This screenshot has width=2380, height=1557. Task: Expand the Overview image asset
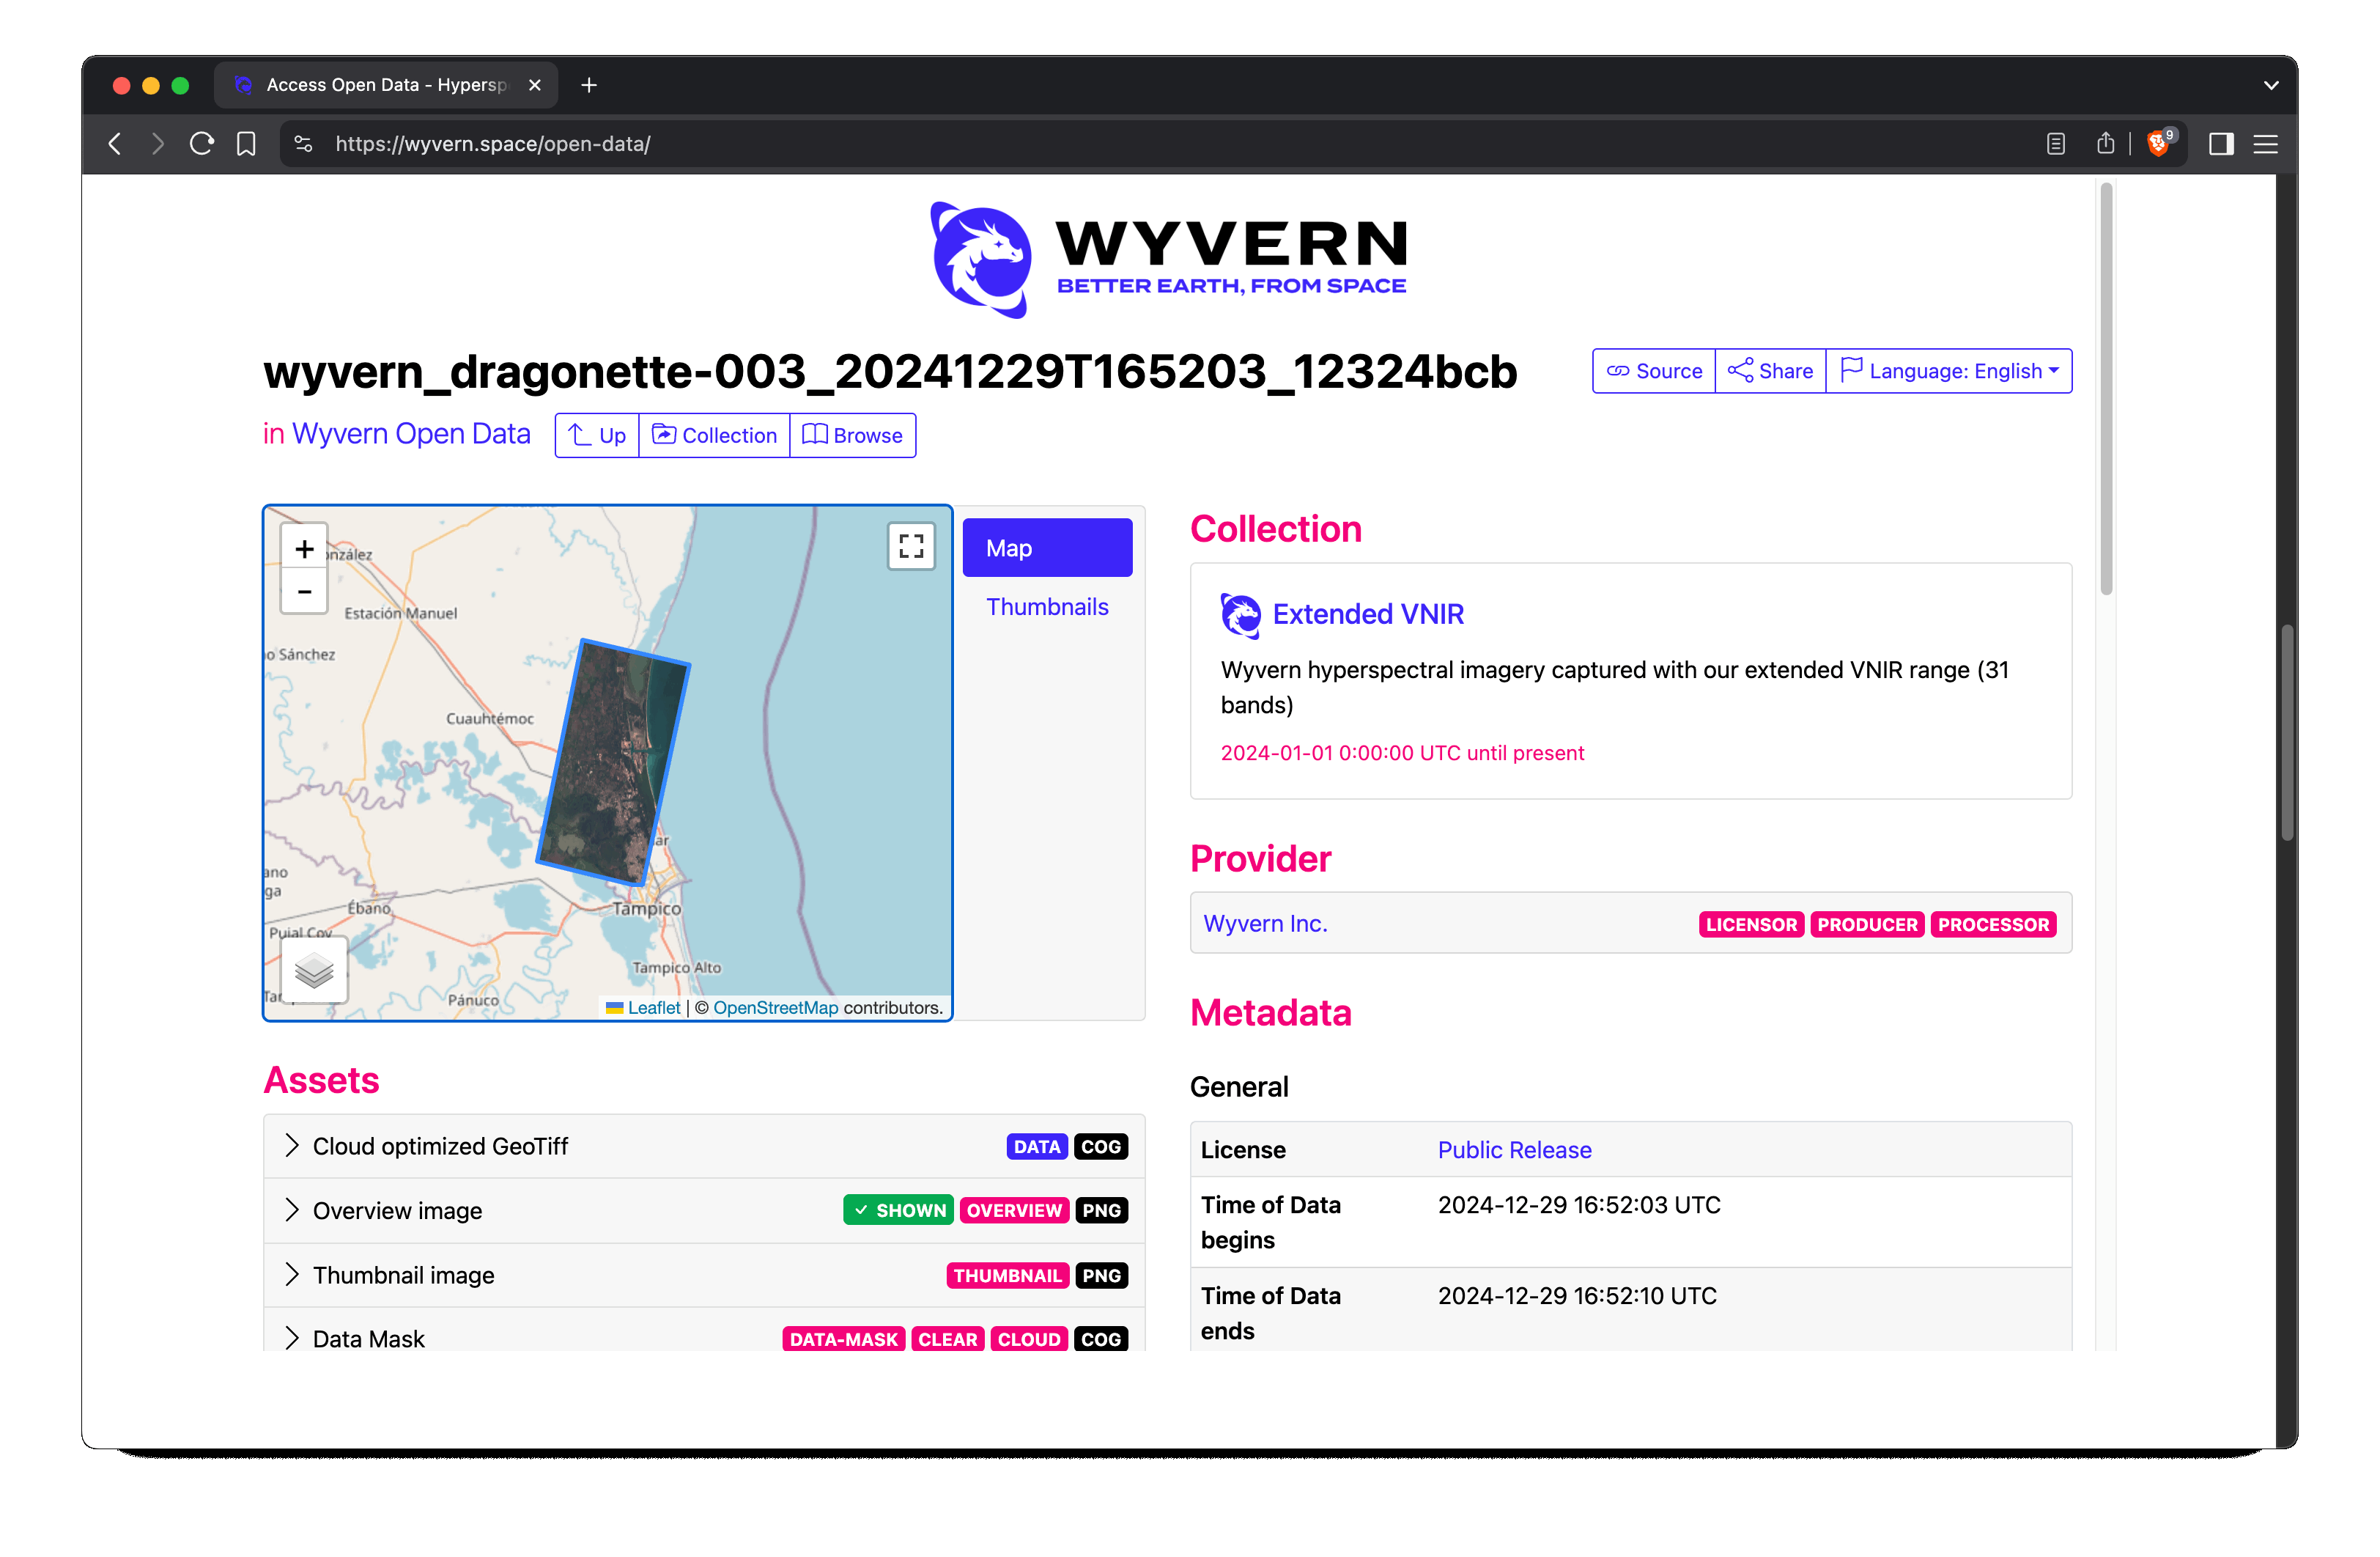click(x=291, y=1210)
